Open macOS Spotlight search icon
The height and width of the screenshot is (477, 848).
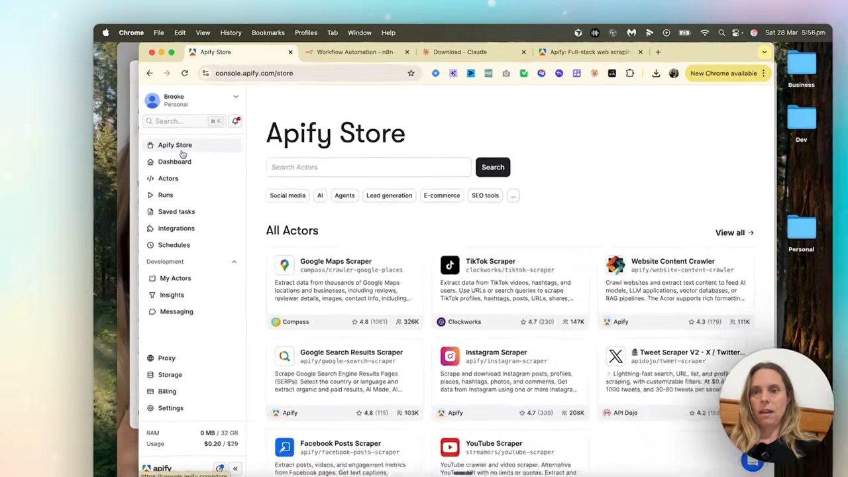click(x=721, y=32)
